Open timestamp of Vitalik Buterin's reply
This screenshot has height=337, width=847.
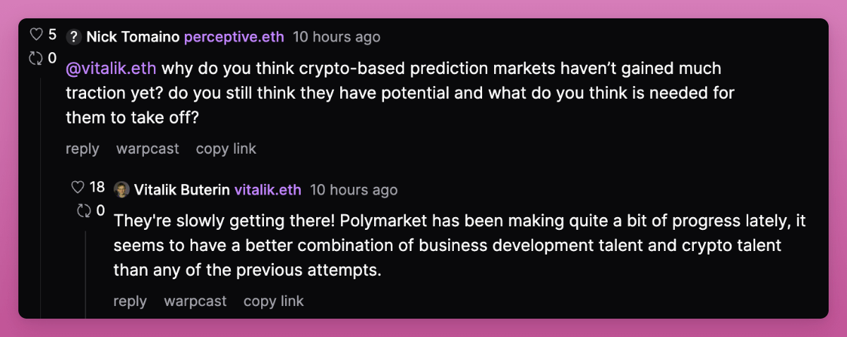[x=354, y=190]
